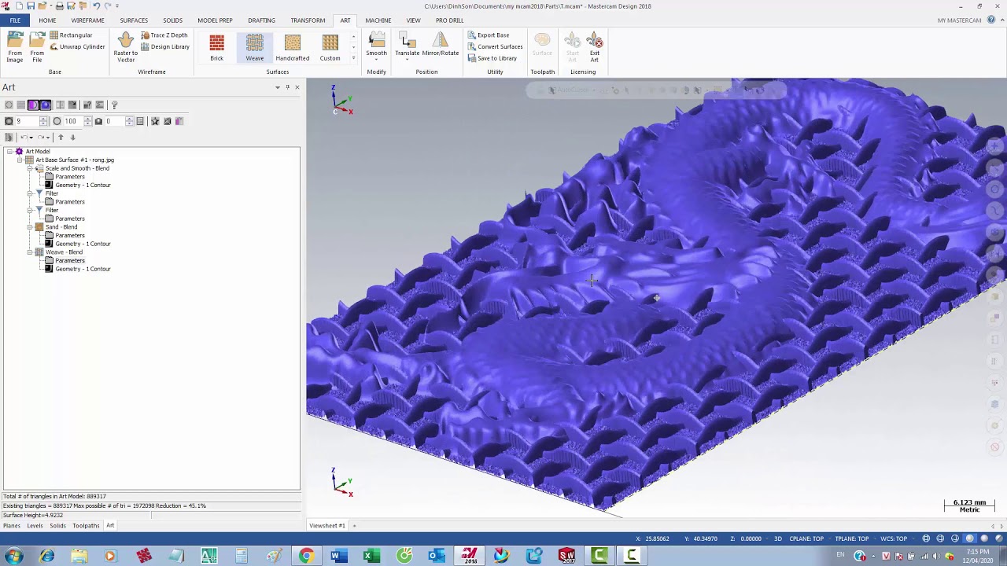
Task: Save file from quick access toolbar
Action: click(31, 6)
